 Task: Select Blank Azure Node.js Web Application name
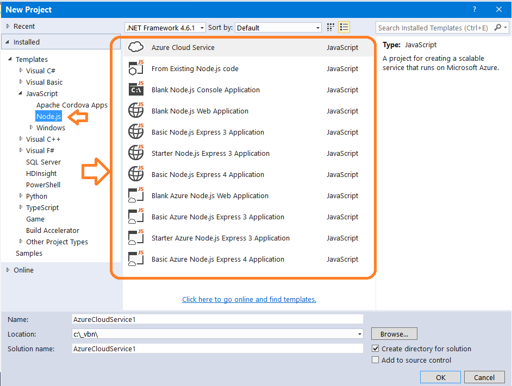pos(210,196)
